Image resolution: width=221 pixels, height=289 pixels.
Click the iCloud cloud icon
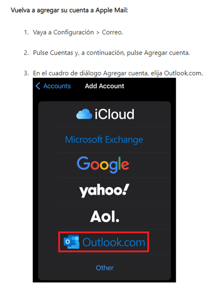click(x=84, y=114)
